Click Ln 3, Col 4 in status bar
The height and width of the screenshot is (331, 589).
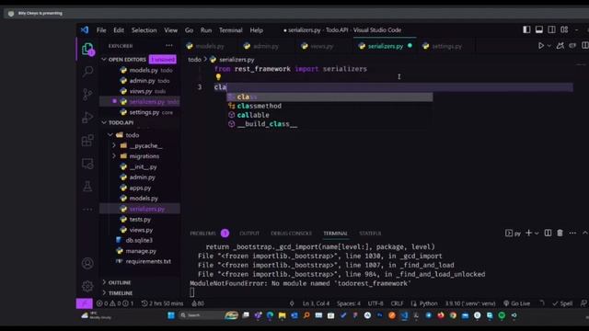click(316, 303)
